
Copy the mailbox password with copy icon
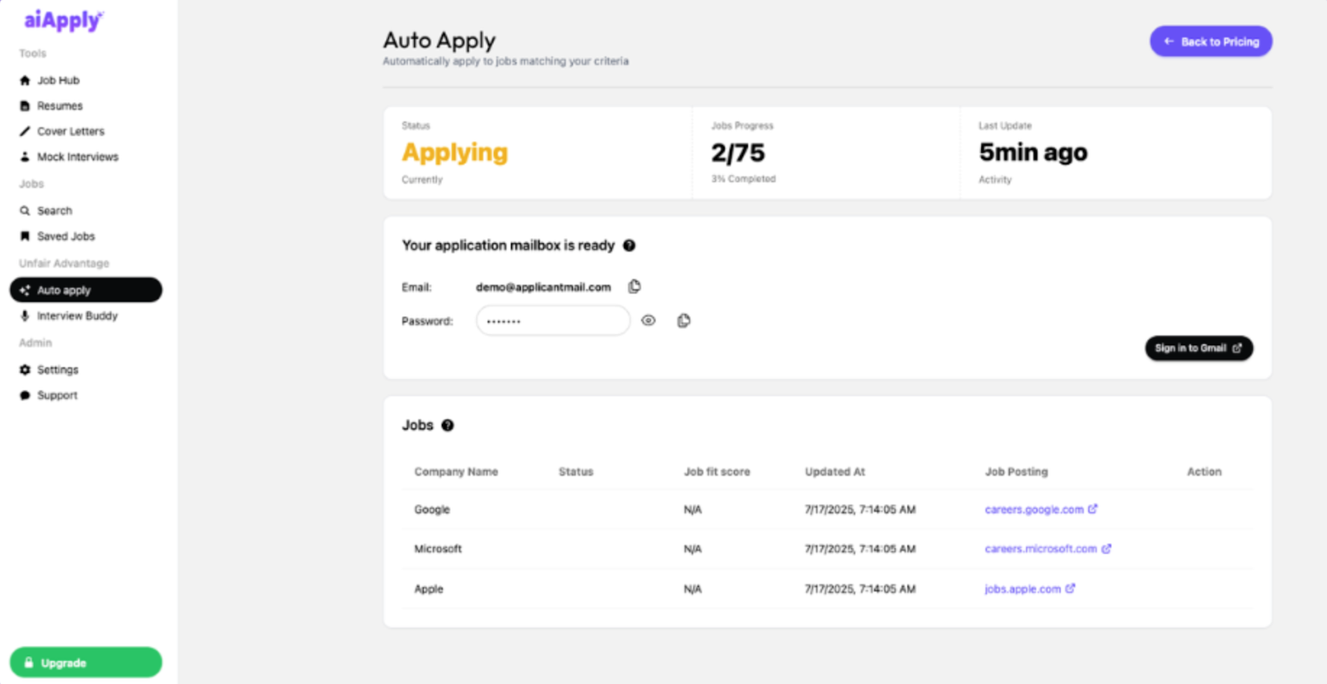pos(683,321)
